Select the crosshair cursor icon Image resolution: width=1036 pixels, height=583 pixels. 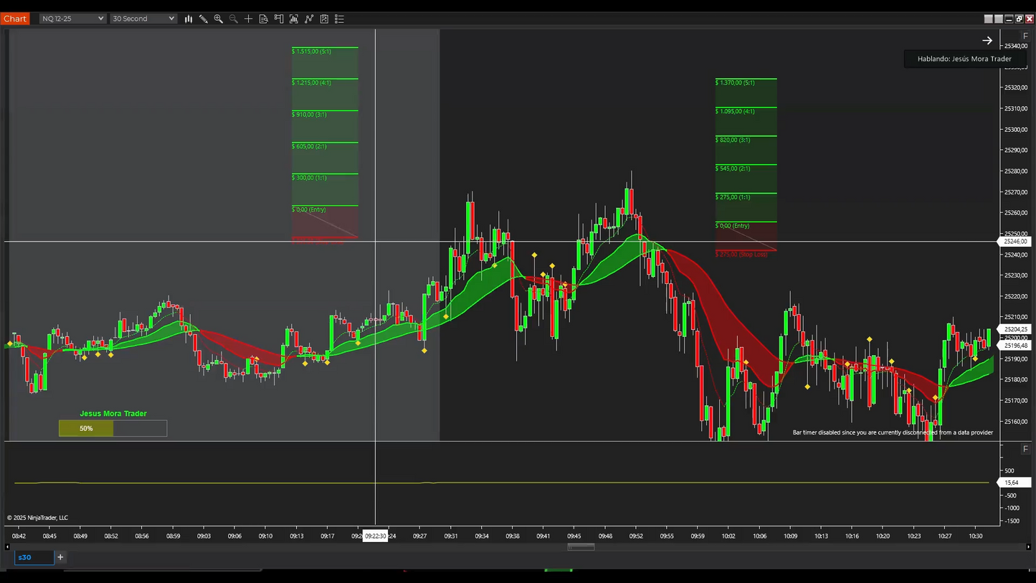tap(249, 19)
